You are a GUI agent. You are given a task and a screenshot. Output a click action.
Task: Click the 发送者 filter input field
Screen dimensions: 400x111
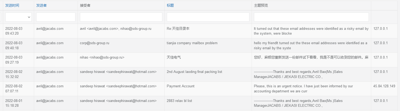click(56, 17)
